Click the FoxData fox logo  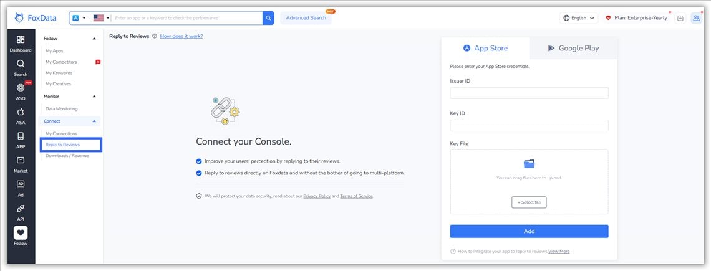coord(19,17)
